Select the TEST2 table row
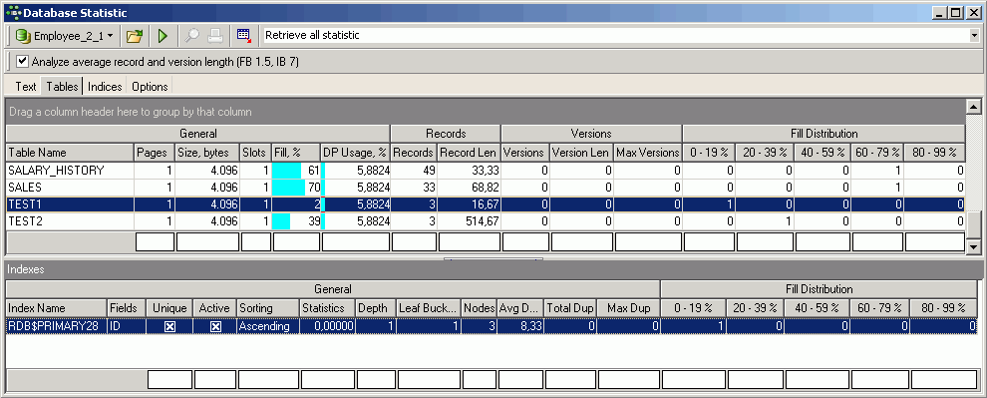 tap(486, 221)
